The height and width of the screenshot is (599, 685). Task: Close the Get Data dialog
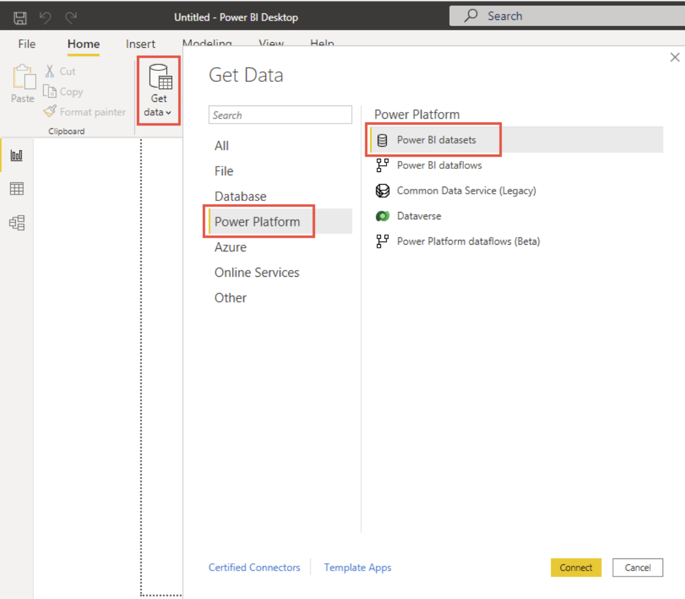675,57
